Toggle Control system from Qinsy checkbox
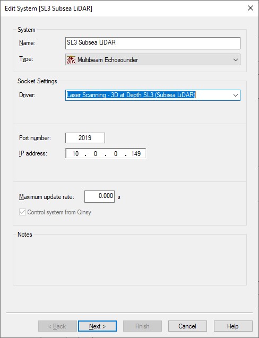 point(22,212)
